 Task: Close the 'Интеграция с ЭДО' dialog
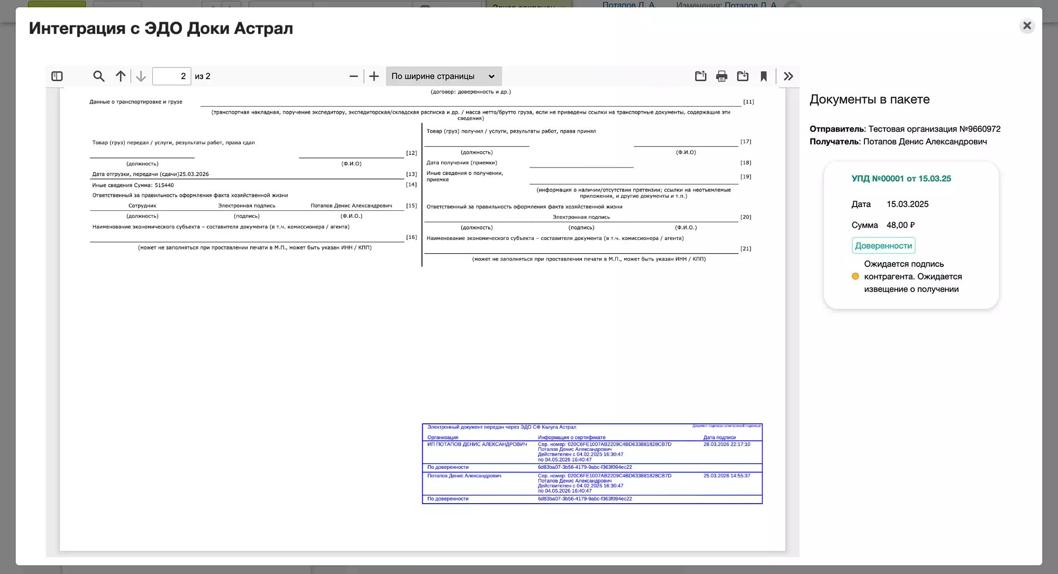pos(1027,25)
